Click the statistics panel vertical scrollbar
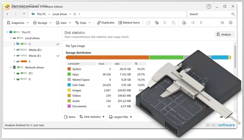Screen dimensions: 244x140 coord(235,56)
